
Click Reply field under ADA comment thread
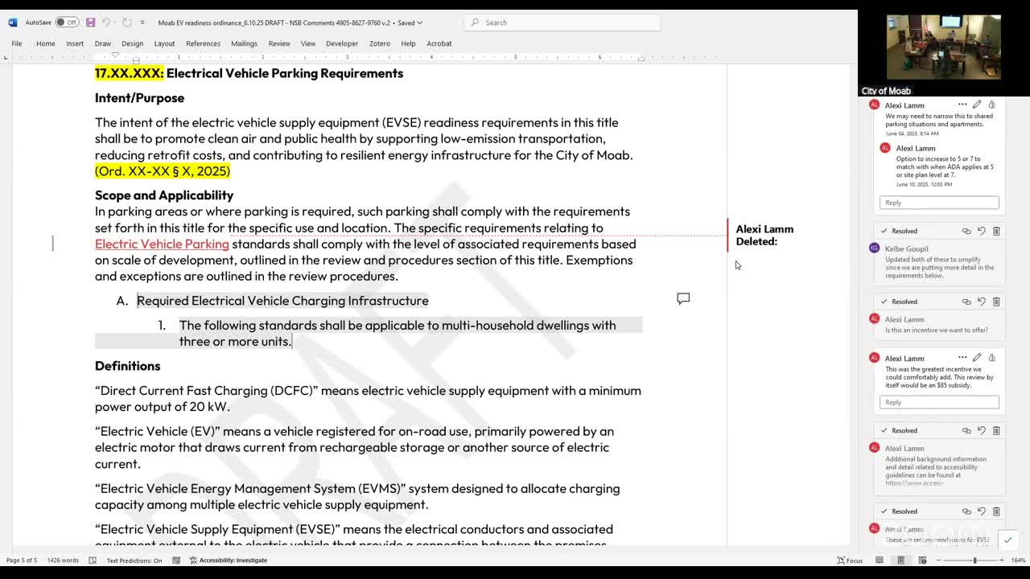click(x=939, y=203)
